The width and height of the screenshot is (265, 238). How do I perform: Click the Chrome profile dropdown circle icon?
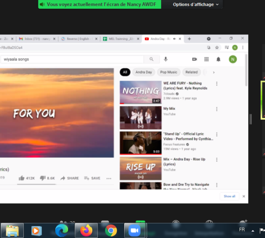click(209, 39)
